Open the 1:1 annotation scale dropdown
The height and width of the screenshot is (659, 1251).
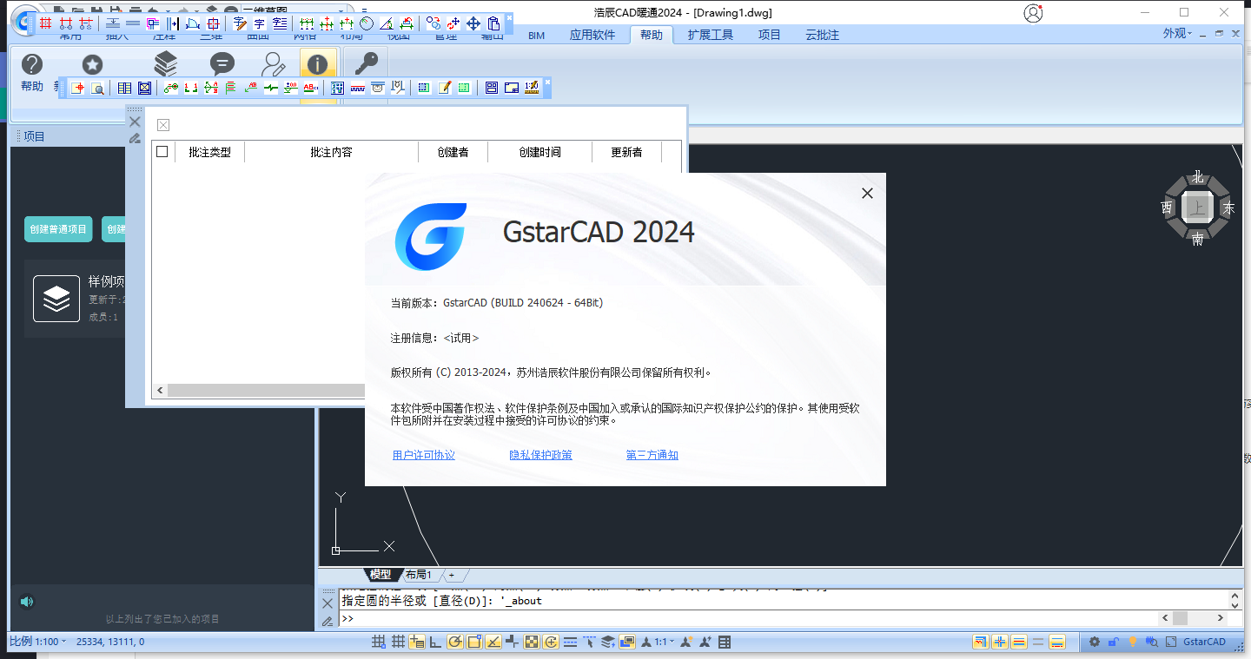[x=665, y=643]
